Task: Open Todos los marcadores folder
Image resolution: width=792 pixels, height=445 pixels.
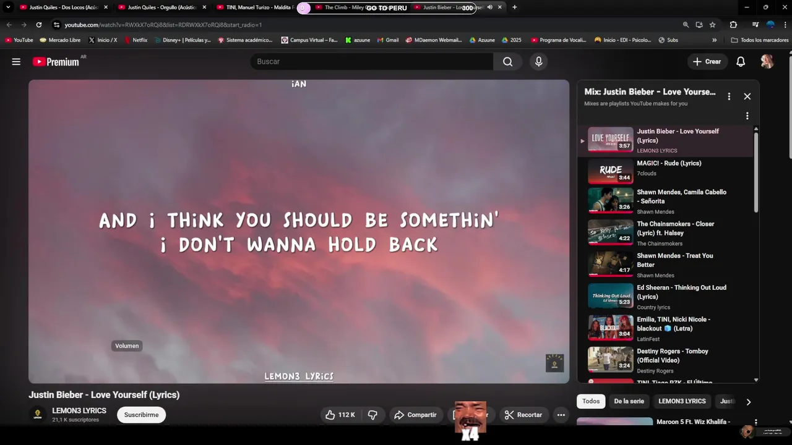Action: [x=759, y=40]
